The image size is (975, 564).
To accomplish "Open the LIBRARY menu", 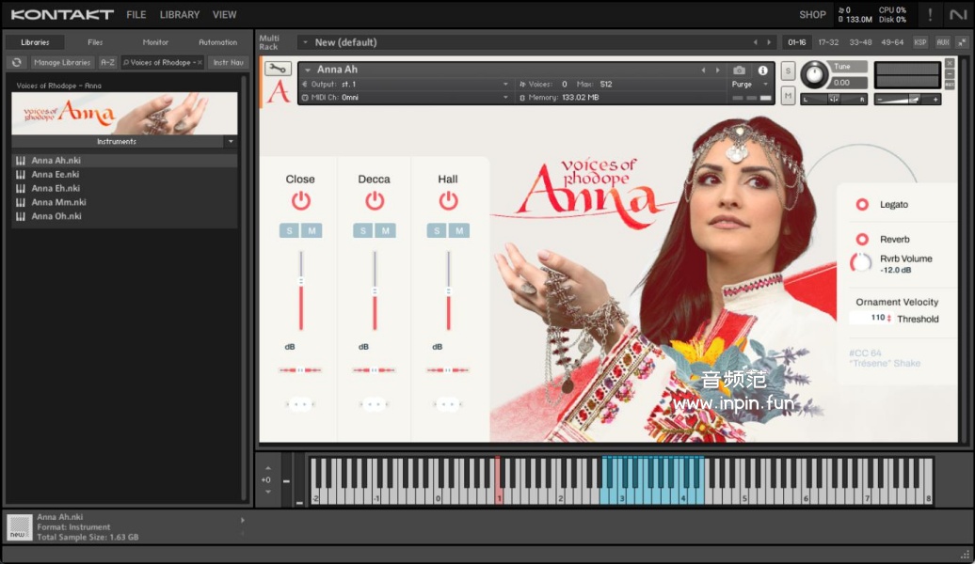I will point(180,14).
